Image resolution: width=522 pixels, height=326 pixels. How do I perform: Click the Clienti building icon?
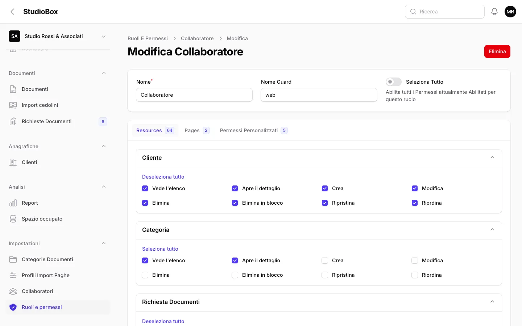[13, 162]
